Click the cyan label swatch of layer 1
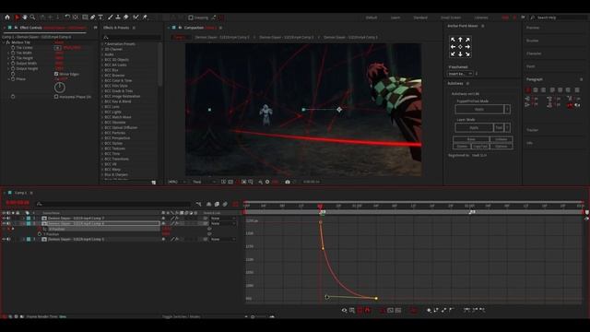The width and height of the screenshot is (590, 332). point(29,219)
